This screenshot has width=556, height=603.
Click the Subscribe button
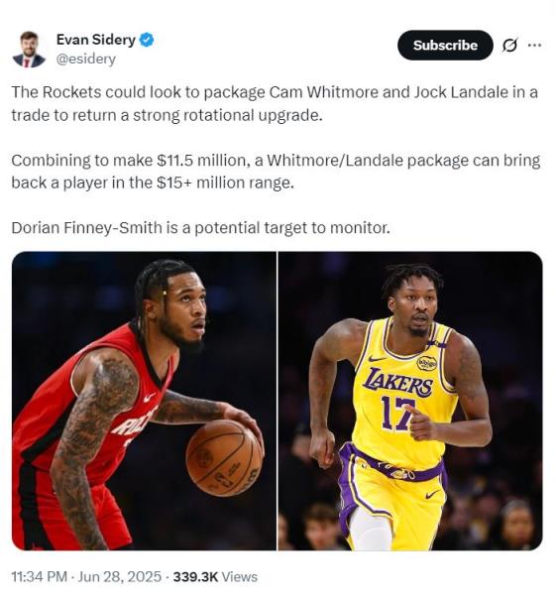pos(445,46)
